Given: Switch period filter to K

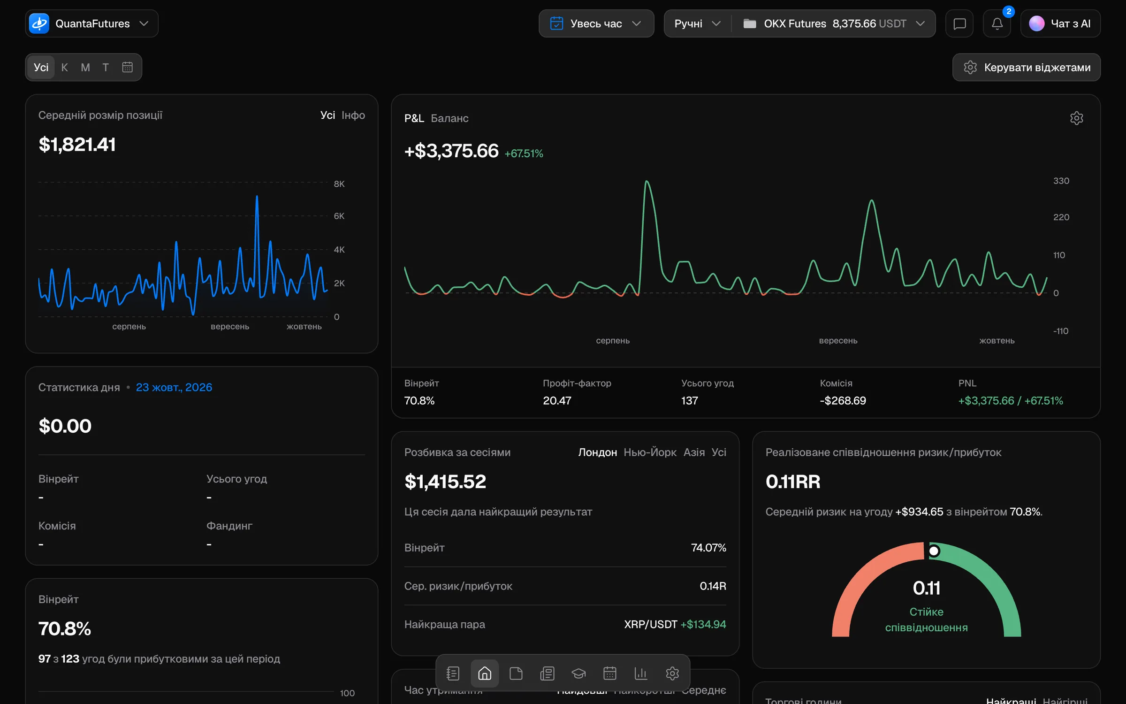Looking at the screenshot, I should pyautogui.click(x=65, y=67).
